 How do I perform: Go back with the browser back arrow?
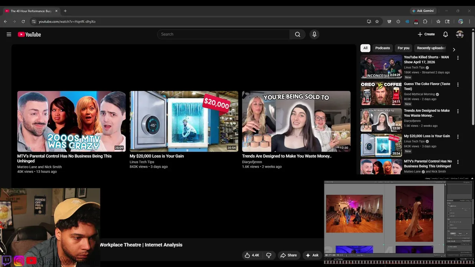[6, 22]
